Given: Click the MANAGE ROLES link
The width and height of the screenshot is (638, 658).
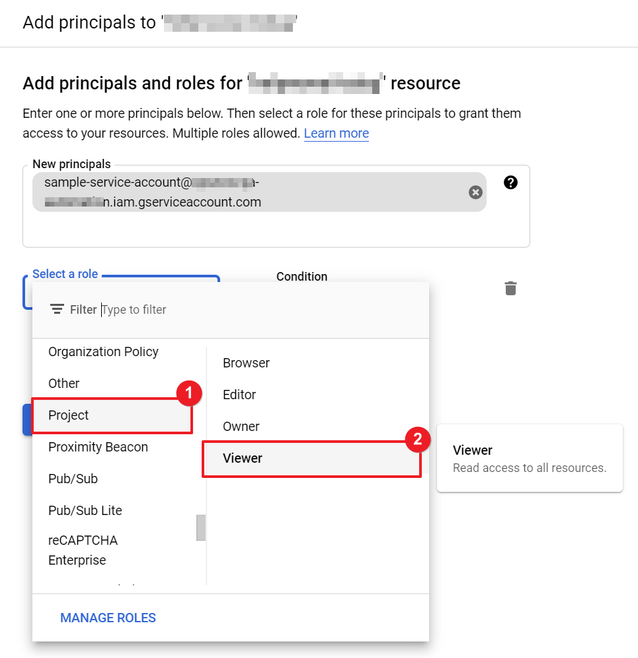Looking at the screenshot, I should tap(108, 618).
